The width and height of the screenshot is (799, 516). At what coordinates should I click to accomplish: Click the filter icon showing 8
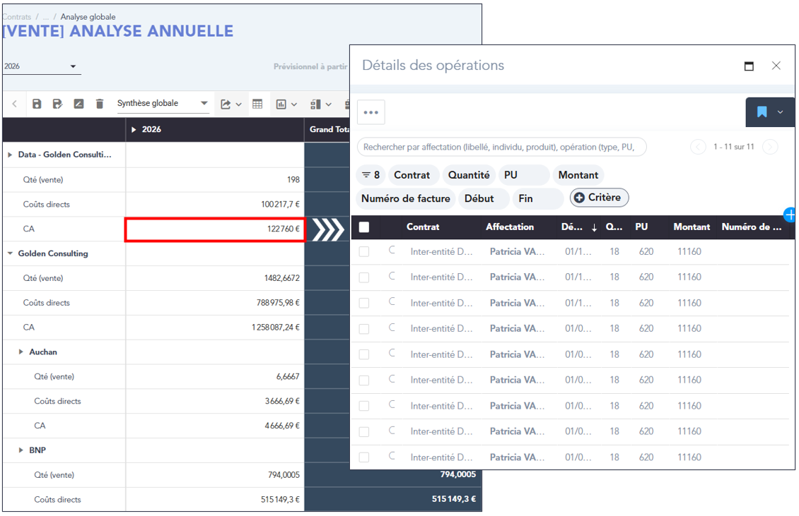click(371, 175)
